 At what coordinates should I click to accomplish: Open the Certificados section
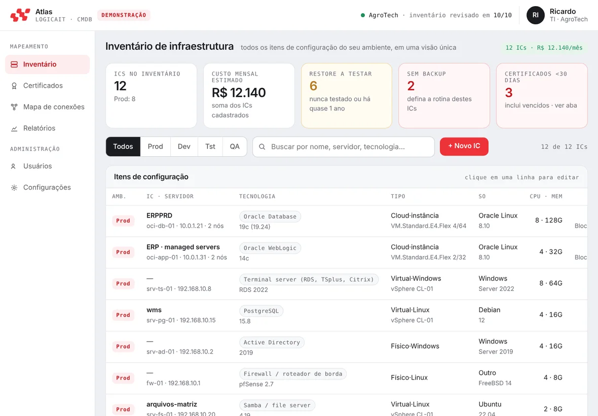47,86
